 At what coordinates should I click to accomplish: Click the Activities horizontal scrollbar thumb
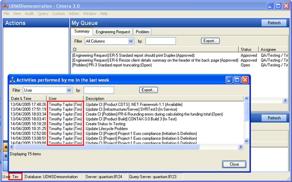coord(107,147)
